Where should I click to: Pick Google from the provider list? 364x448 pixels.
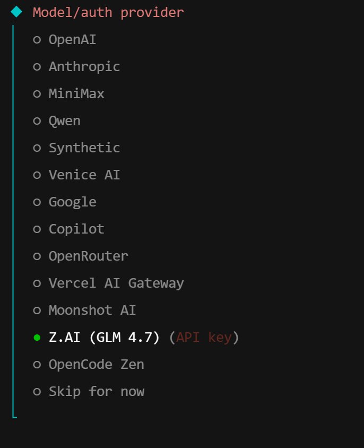point(72,202)
